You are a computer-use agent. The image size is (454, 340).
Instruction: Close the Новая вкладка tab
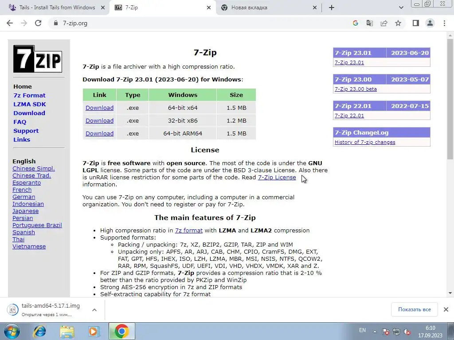pyautogui.click(x=315, y=8)
